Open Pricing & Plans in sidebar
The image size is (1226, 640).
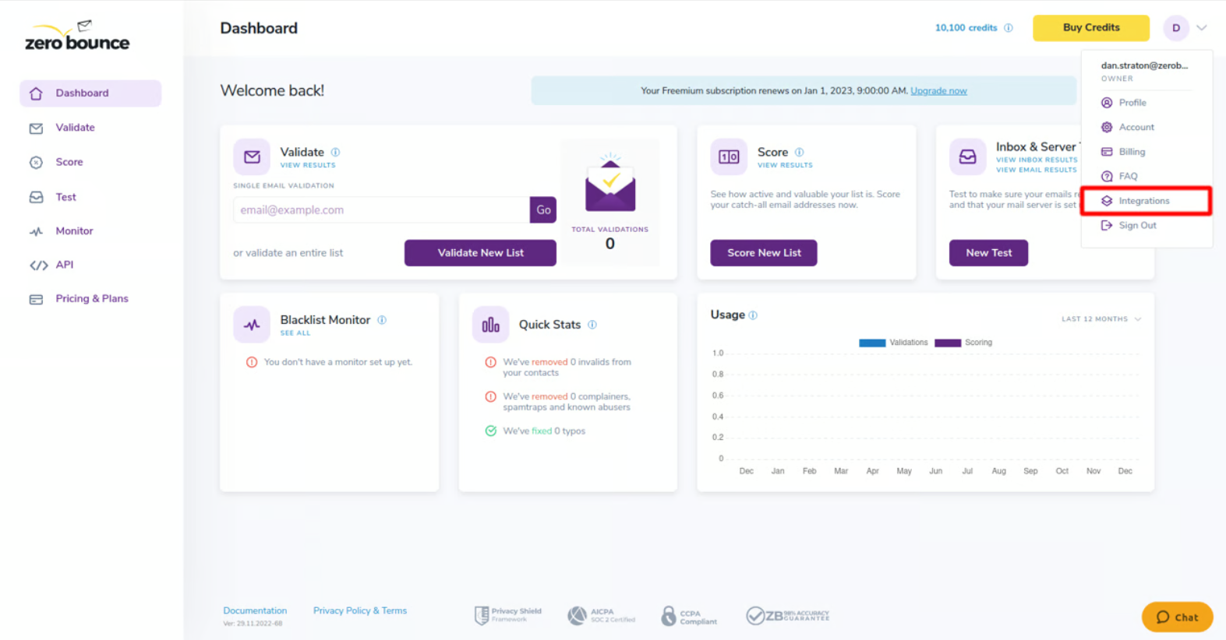click(x=90, y=299)
